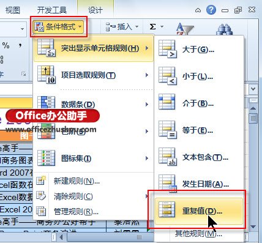
Task: Click the color scales icon
Action: [47, 131]
